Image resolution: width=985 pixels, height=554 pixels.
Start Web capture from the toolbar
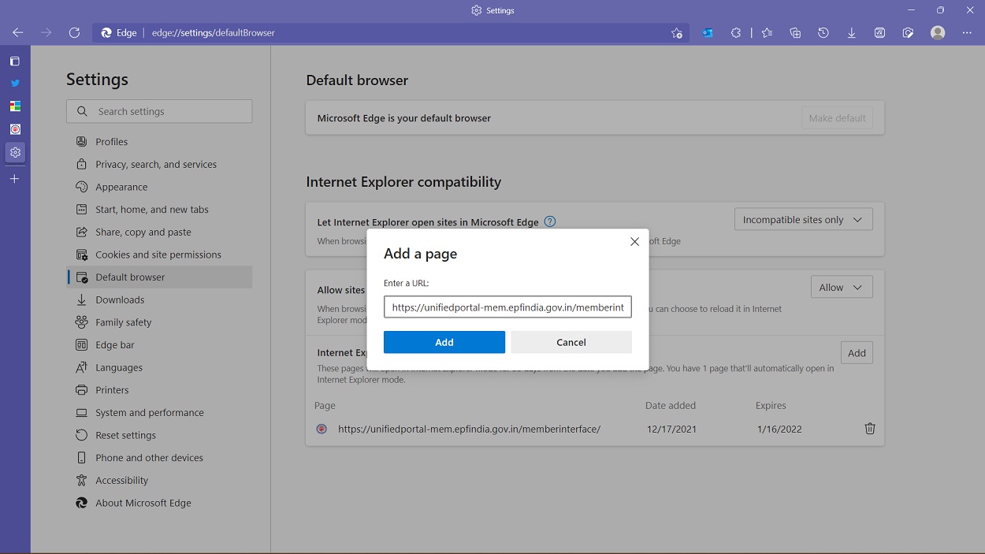tap(908, 33)
